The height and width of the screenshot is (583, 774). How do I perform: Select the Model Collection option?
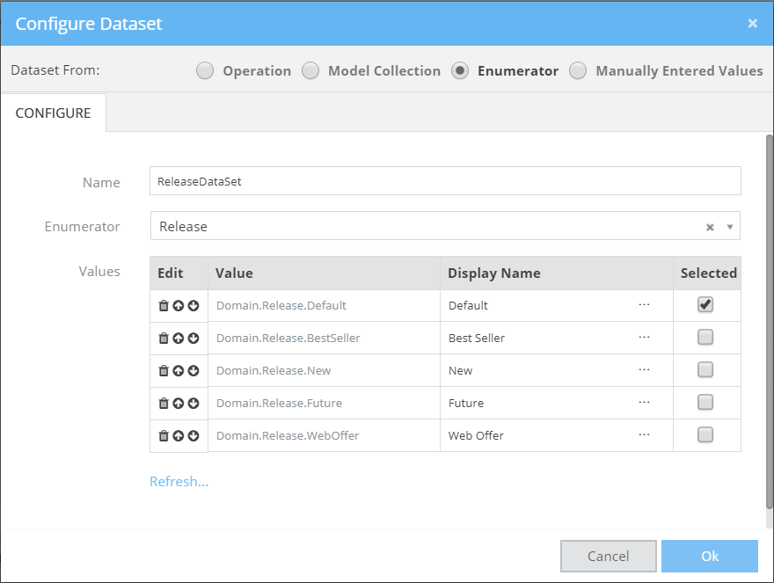tap(310, 70)
